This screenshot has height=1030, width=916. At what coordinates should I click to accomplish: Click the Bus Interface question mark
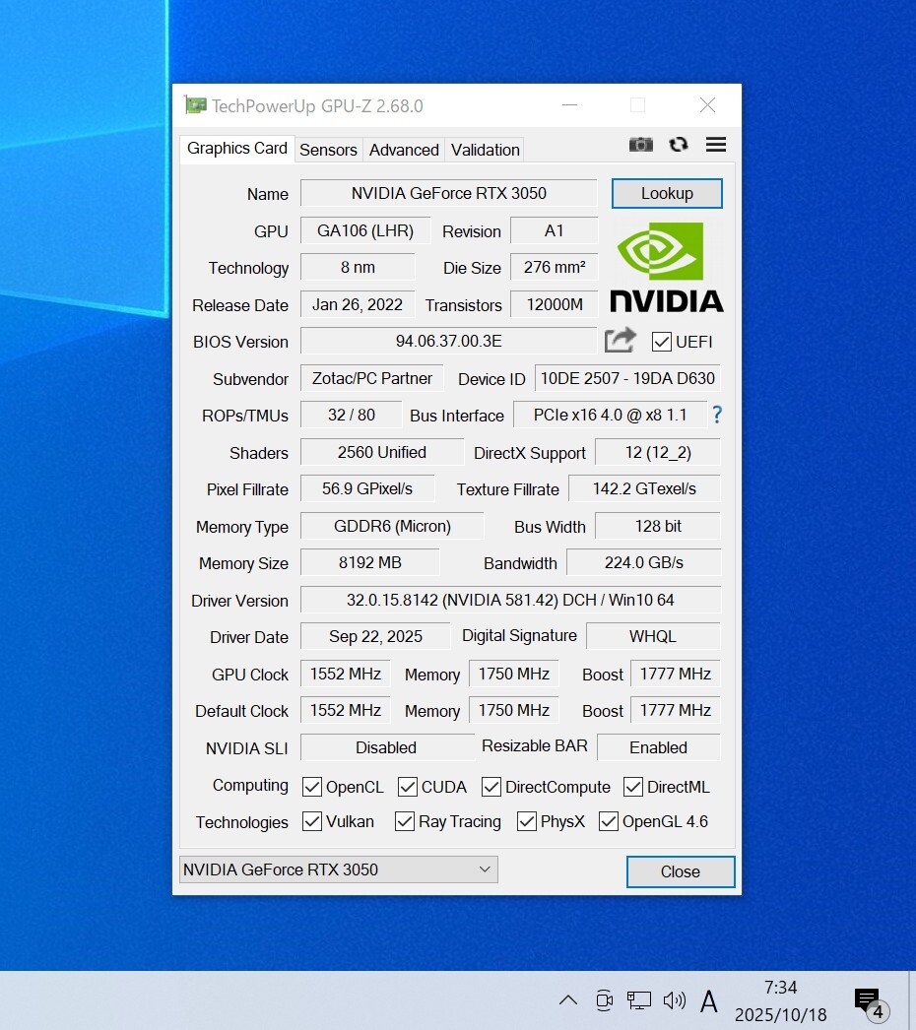click(717, 415)
